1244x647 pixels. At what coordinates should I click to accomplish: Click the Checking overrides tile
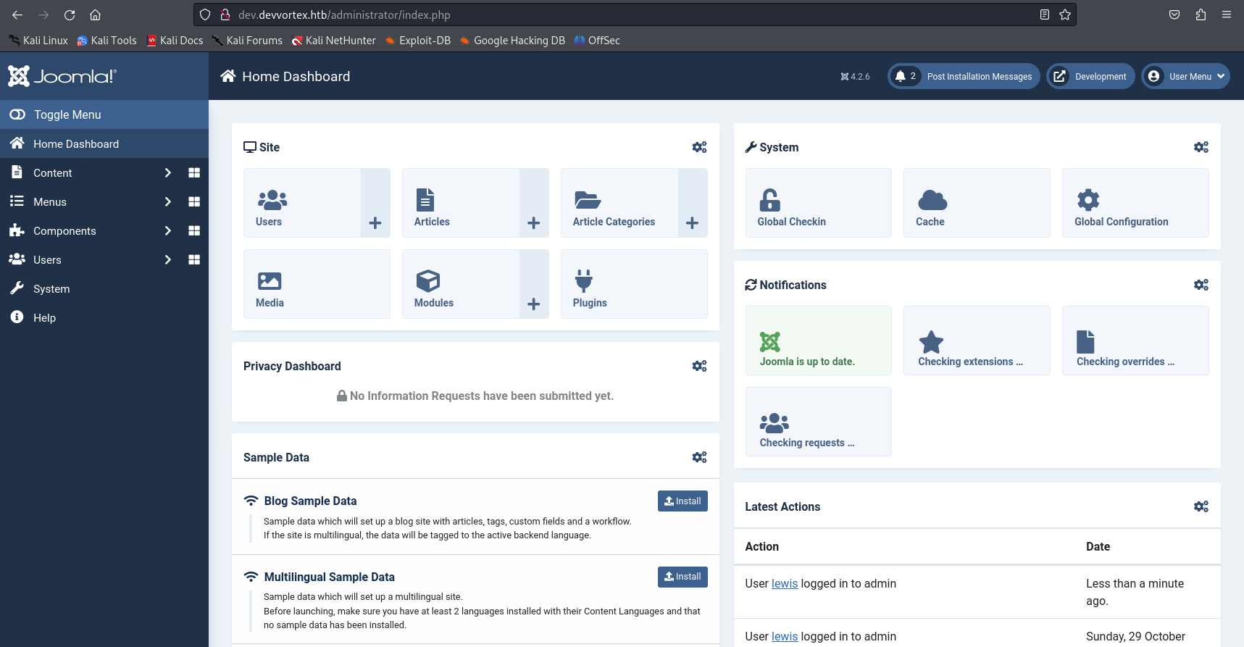coord(1135,341)
